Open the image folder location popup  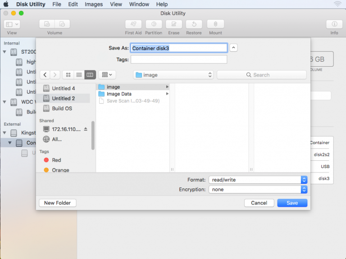(173, 75)
